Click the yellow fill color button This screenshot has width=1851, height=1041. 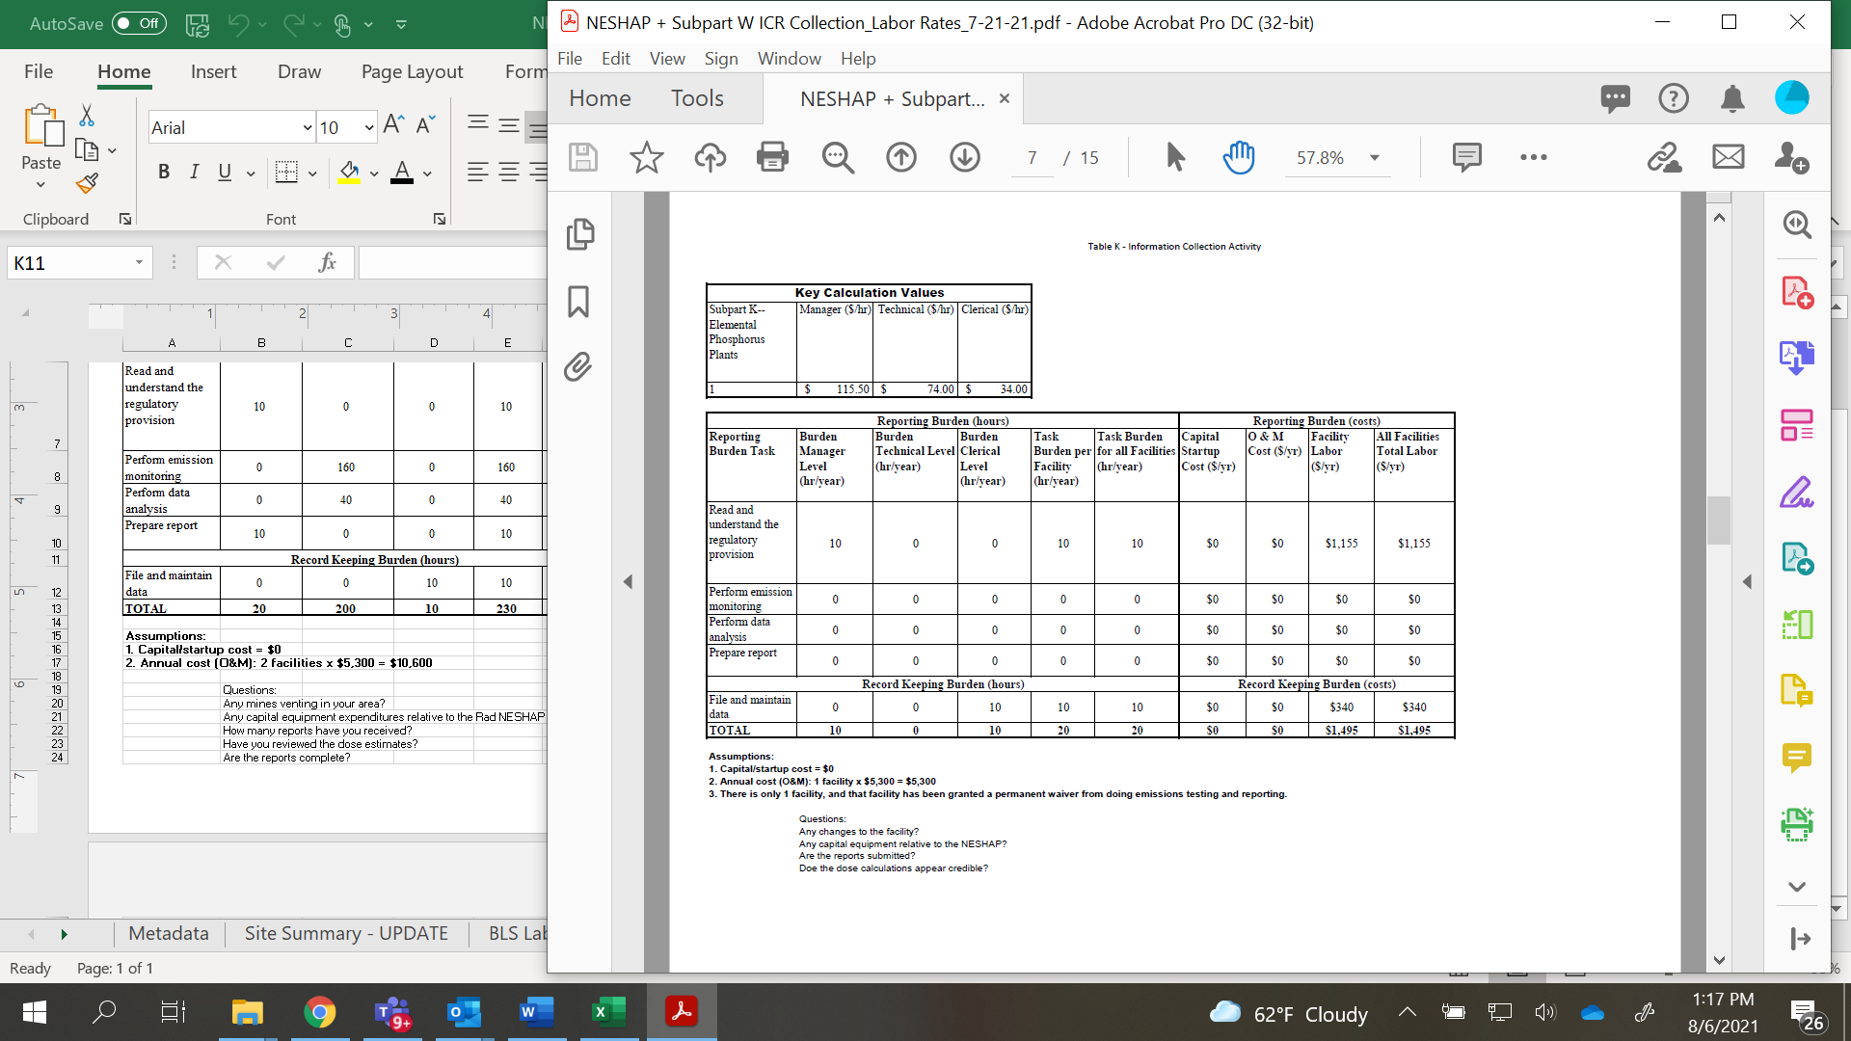tap(349, 173)
